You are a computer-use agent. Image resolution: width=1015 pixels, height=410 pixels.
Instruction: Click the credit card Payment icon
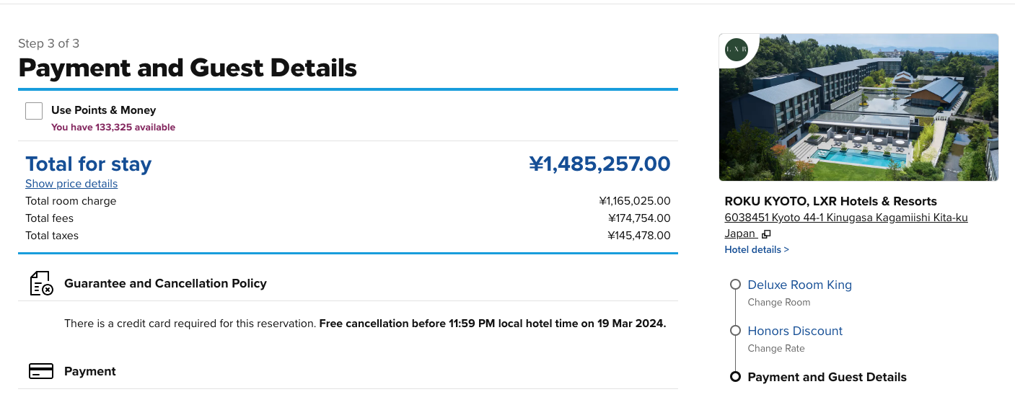click(41, 371)
